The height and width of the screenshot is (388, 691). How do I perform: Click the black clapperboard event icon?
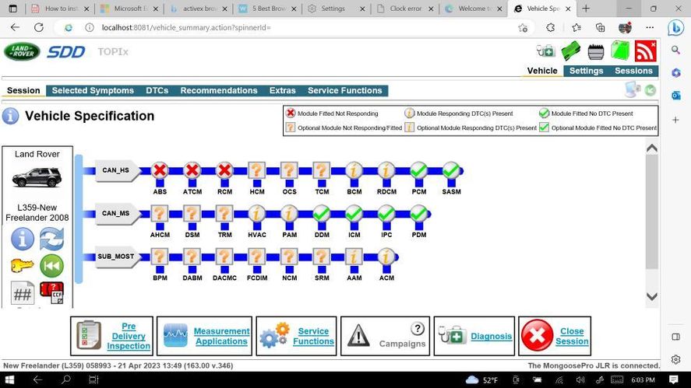pyautogui.click(x=596, y=52)
